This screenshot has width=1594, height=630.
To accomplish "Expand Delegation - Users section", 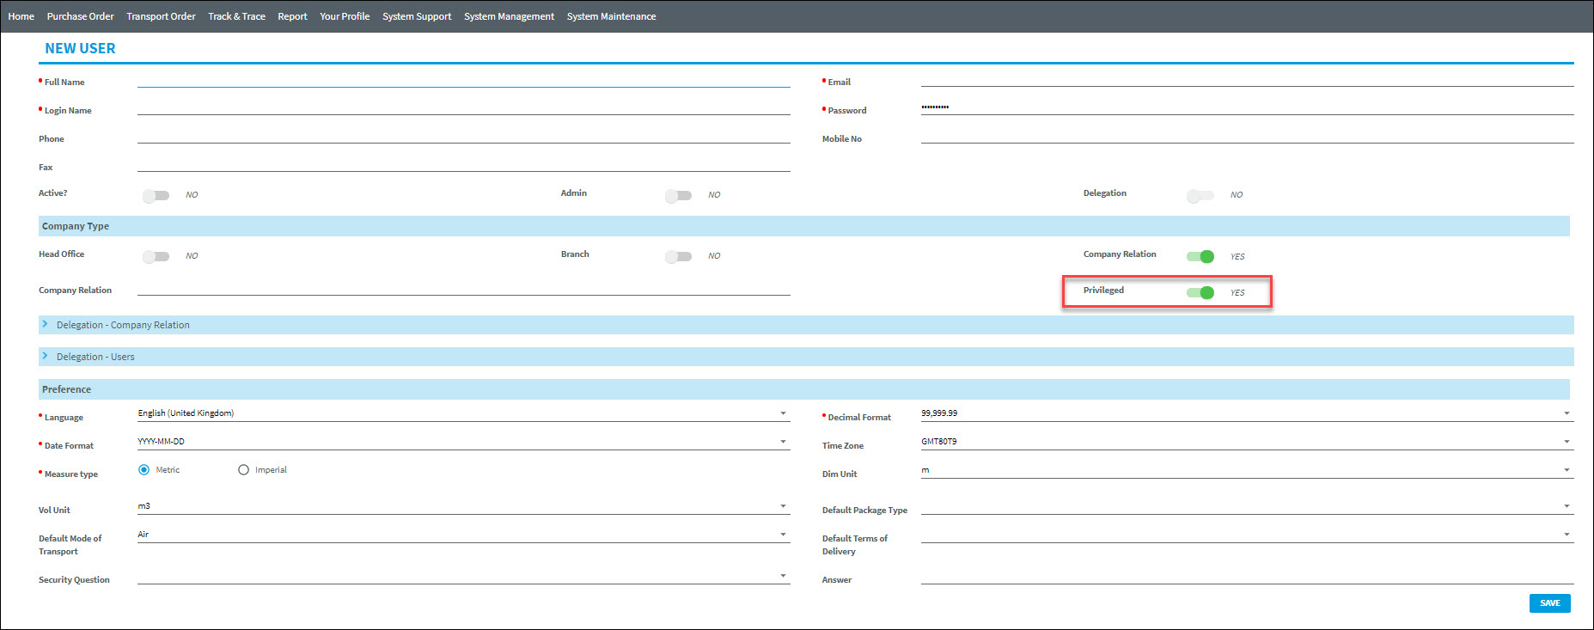I will (806, 357).
